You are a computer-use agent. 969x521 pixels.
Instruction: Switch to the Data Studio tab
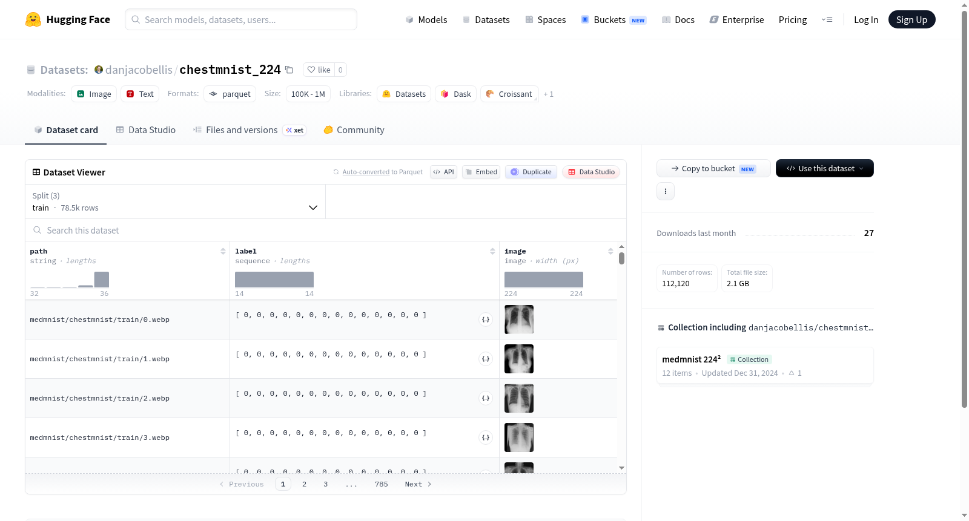146,129
